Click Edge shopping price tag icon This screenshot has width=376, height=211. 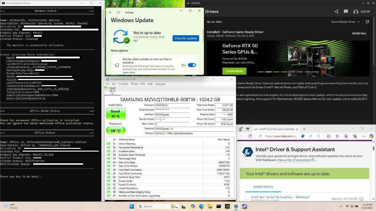pyautogui.click(x=303, y=136)
